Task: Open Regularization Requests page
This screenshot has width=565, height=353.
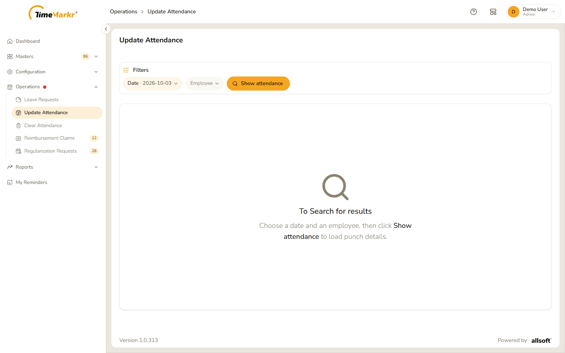Action: coord(57,151)
